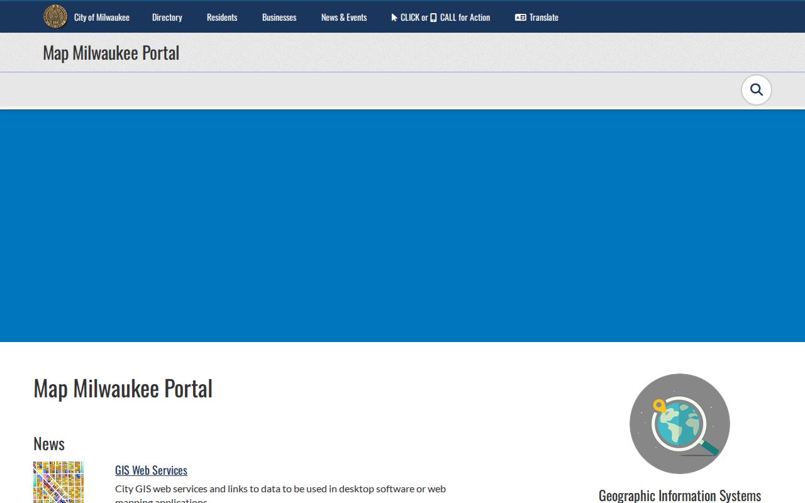Click the Geographic Information Systems heading
The height and width of the screenshot is (503, 805).
coord(680,495)
